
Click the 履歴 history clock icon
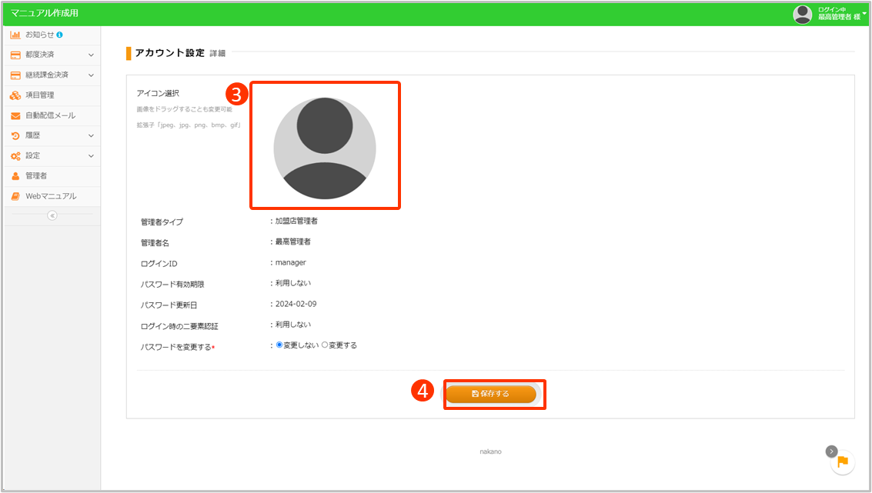[15, 136]
